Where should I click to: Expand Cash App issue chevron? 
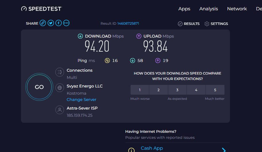click(x=224, y=150)
